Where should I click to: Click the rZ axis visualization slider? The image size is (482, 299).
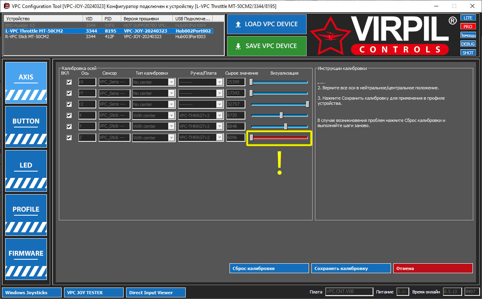[x=279, y=104]
